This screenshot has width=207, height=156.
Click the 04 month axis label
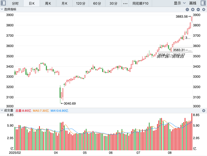(x=56, y=153)
